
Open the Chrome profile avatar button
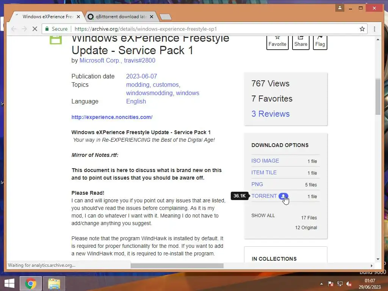click(340, 8)
